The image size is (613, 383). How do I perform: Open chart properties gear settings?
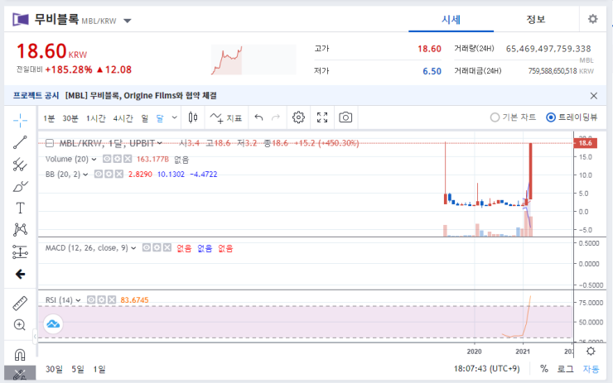tap(298, 117)
